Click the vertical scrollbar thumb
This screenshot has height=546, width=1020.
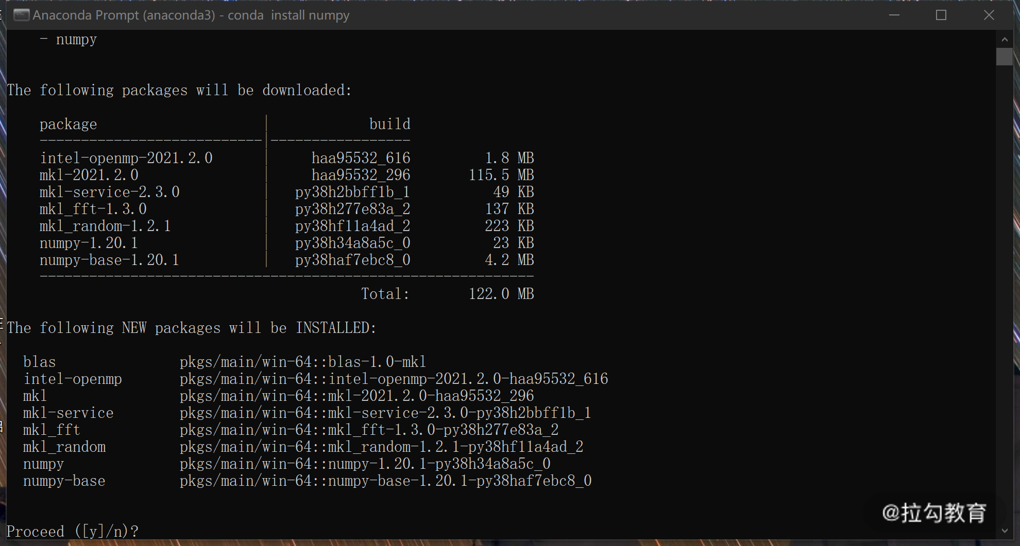1005,57
